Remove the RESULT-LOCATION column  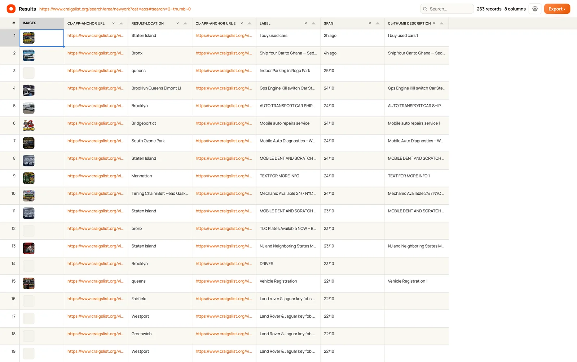point(177,23)
